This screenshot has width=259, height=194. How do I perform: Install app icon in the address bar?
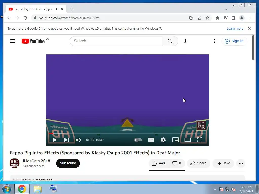point(191,18)
